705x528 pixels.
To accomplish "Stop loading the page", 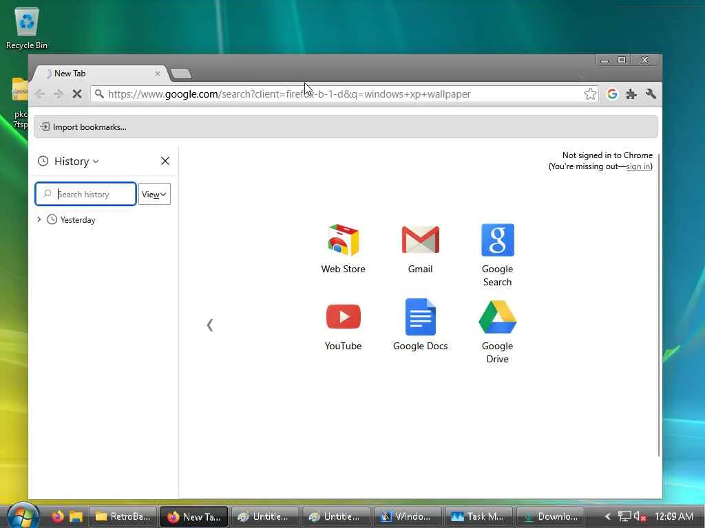I will click(x=77, y=93).
